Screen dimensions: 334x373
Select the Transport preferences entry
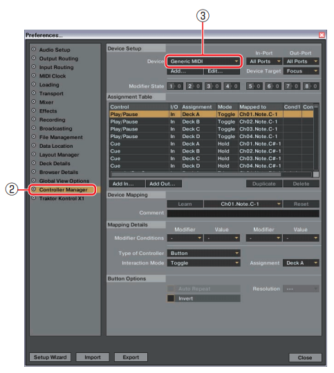point(51,93)
